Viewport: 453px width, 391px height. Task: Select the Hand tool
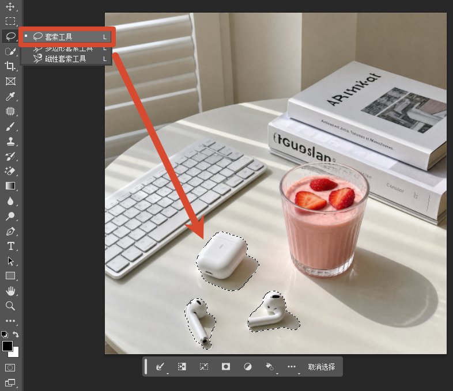10,291
